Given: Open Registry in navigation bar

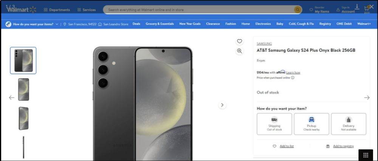Looking at the screenshot, I should (325, 24).
